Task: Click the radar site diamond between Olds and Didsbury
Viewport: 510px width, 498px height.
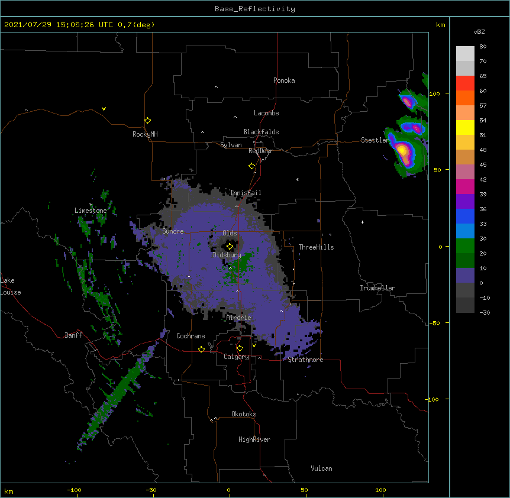Action: 230,247
